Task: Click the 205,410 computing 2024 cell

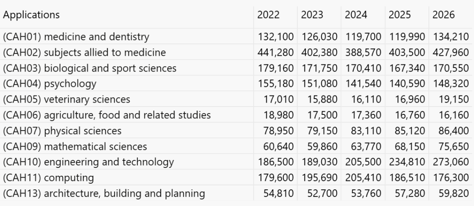Action: (x=363, y=178)
